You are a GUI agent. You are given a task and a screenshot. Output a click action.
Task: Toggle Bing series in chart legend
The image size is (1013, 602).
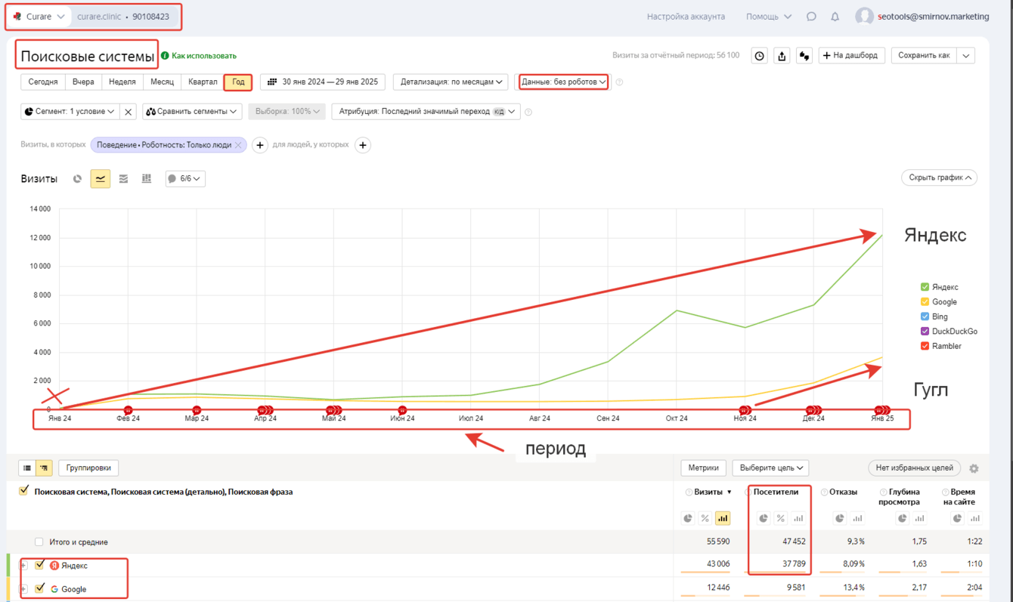click(x=925, y=316)
